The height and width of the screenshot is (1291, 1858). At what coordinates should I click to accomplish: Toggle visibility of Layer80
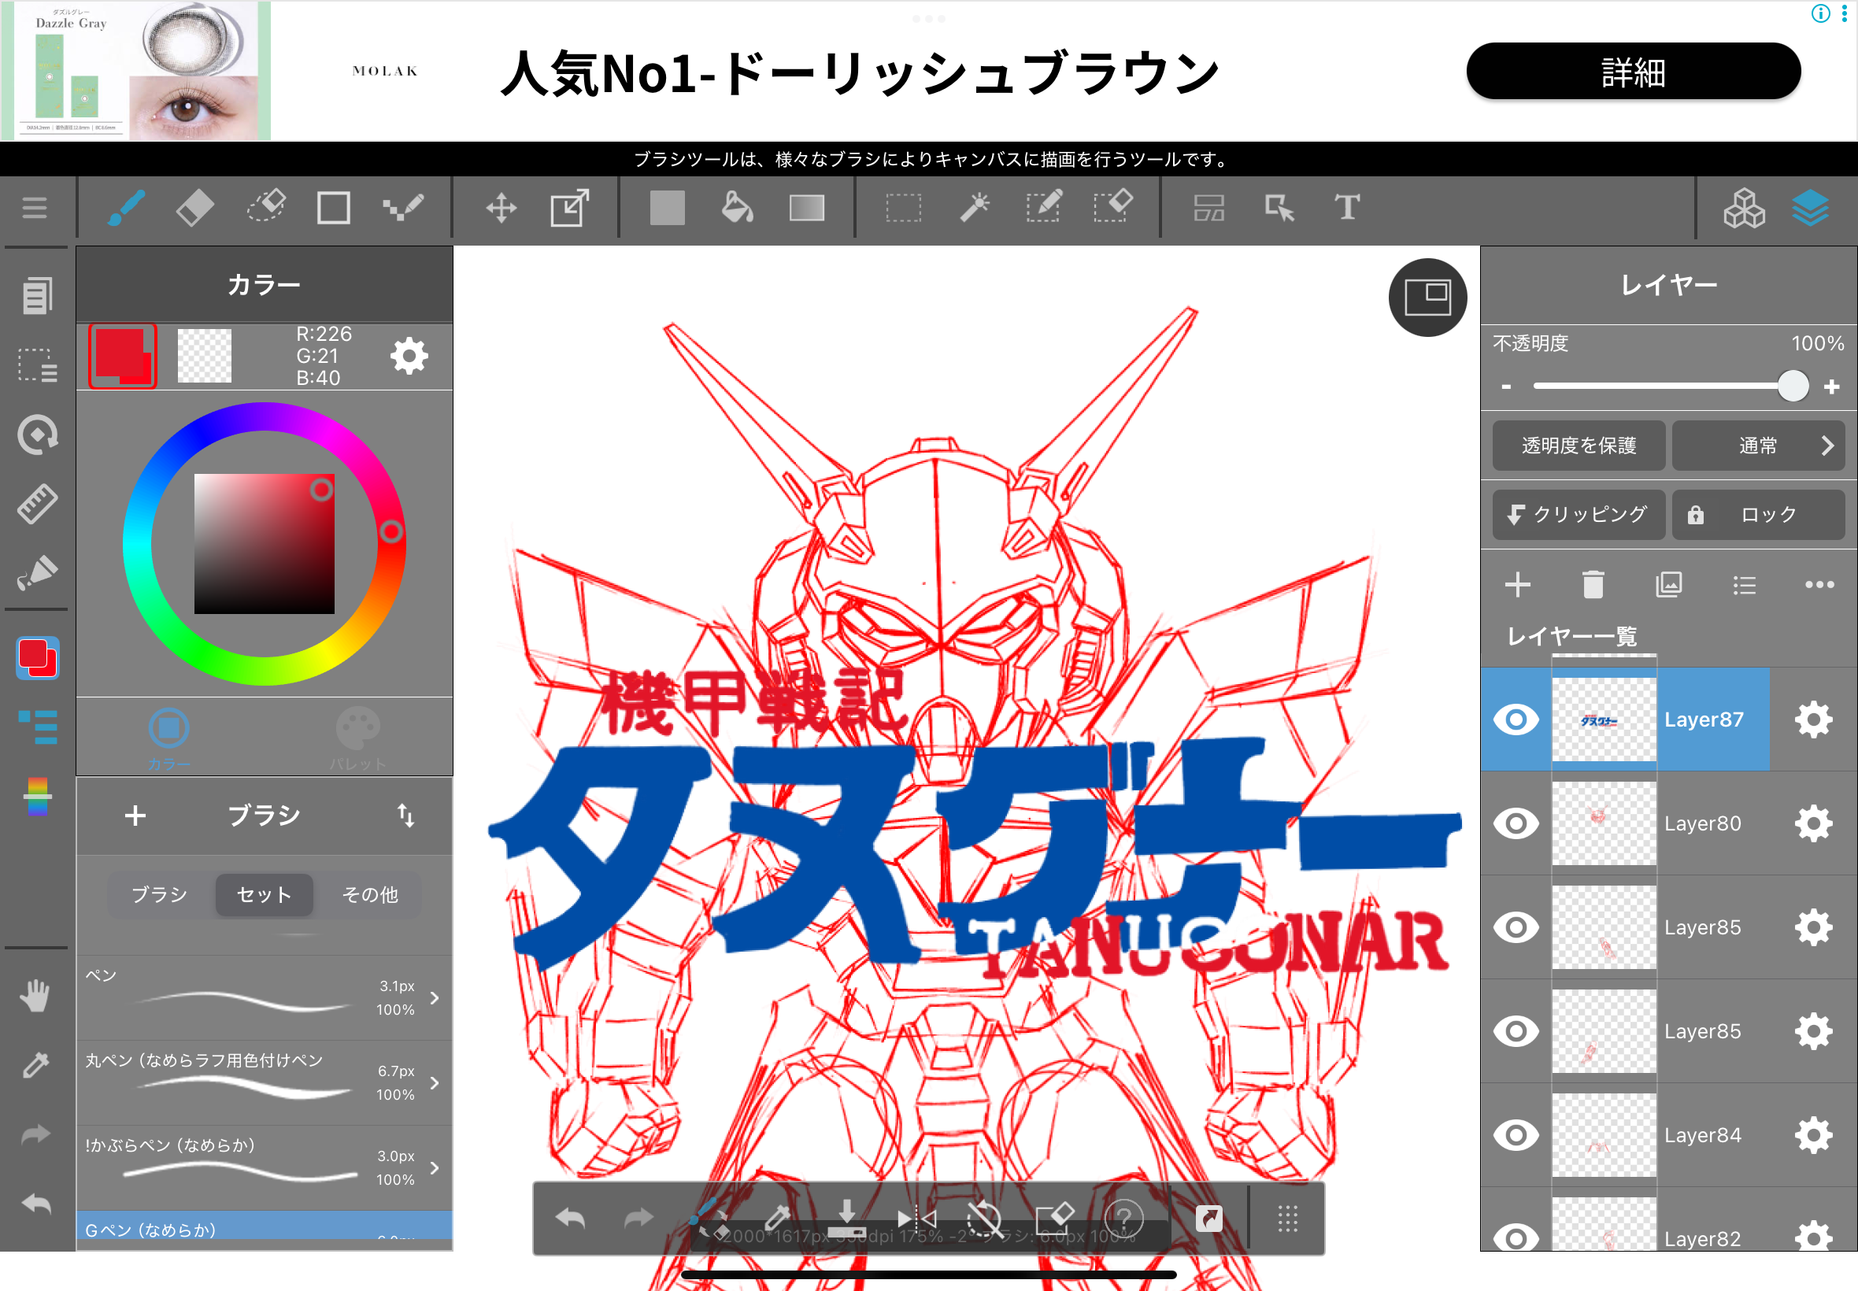pyautogui.click(x=1516, y=823)
